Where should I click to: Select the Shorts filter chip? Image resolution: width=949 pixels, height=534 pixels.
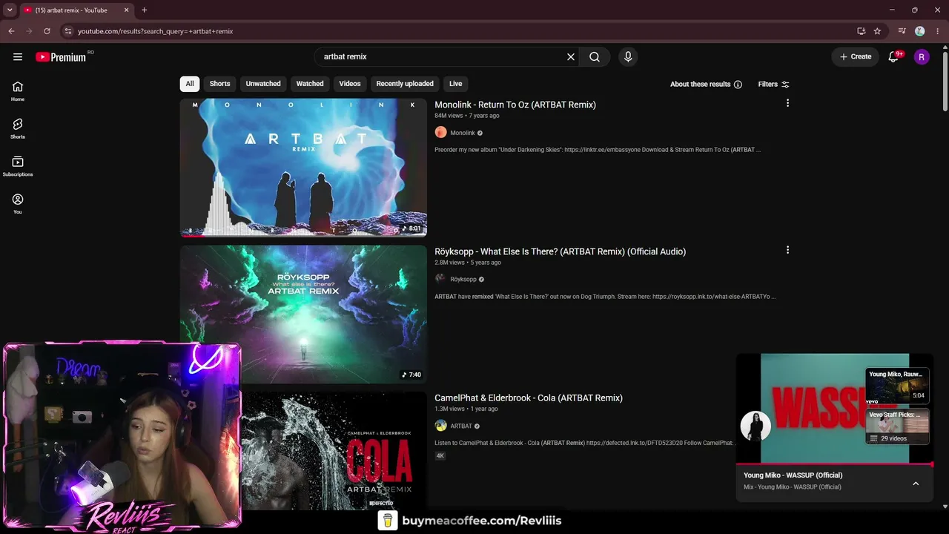click(x=219, y=84)
